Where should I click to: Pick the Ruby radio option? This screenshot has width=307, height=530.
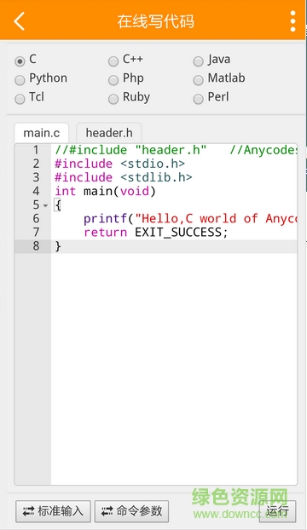(x=113, y=99)
